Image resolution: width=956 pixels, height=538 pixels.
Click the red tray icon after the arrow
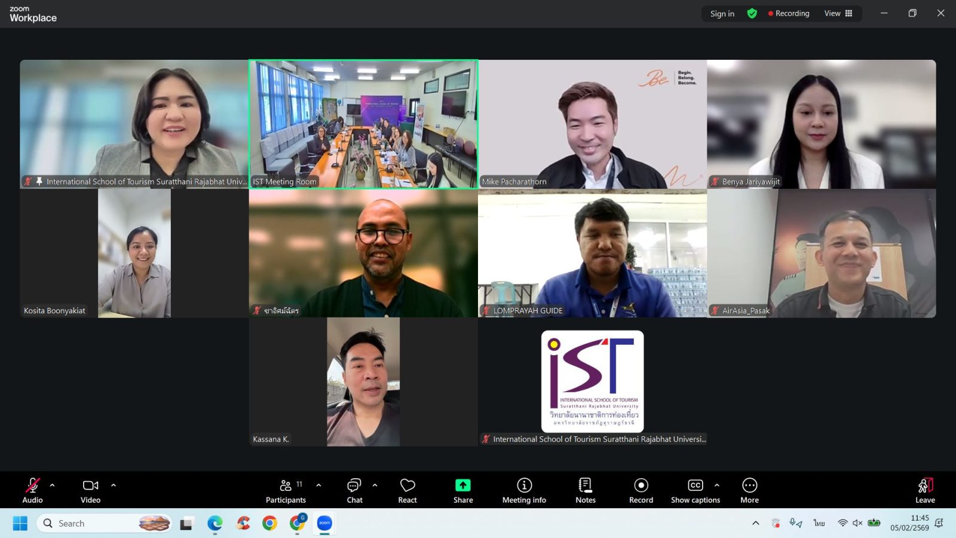tap(776, 523)
